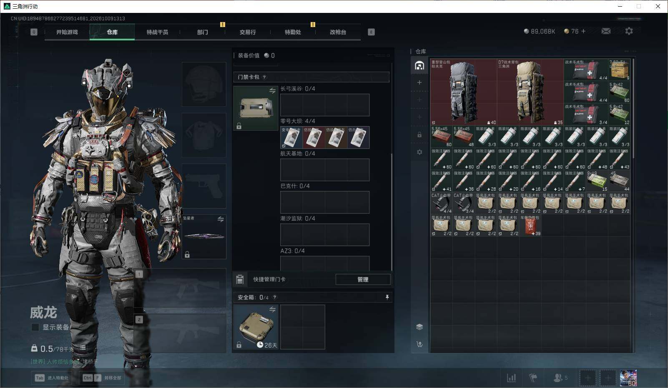Click the player avatar in bottom right
The height and width of the screenshot is (388, 668).
pos(628,378)
